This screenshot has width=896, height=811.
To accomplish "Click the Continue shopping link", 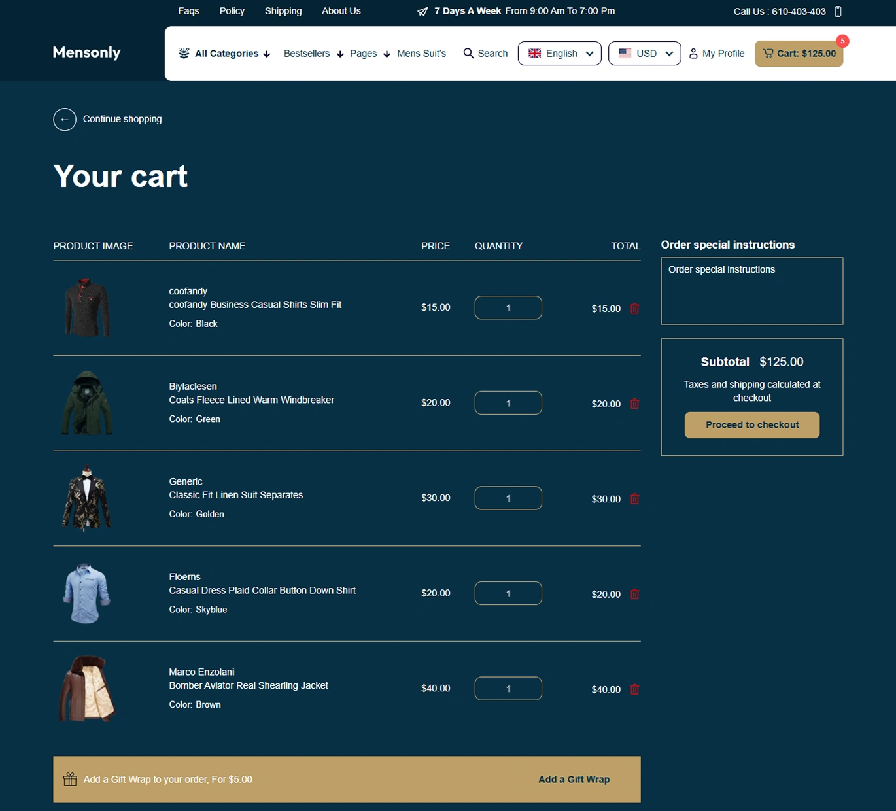I will 122,119.
